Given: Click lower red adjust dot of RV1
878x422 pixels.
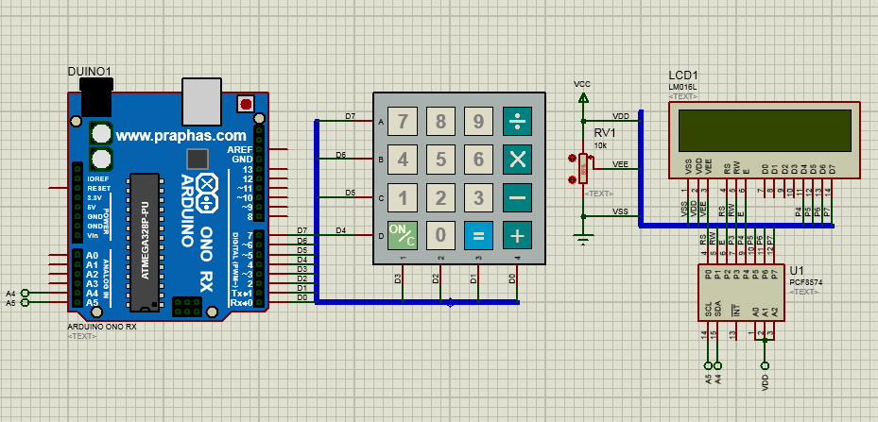Looking at the screenshot, I should (x=572, y=179).
